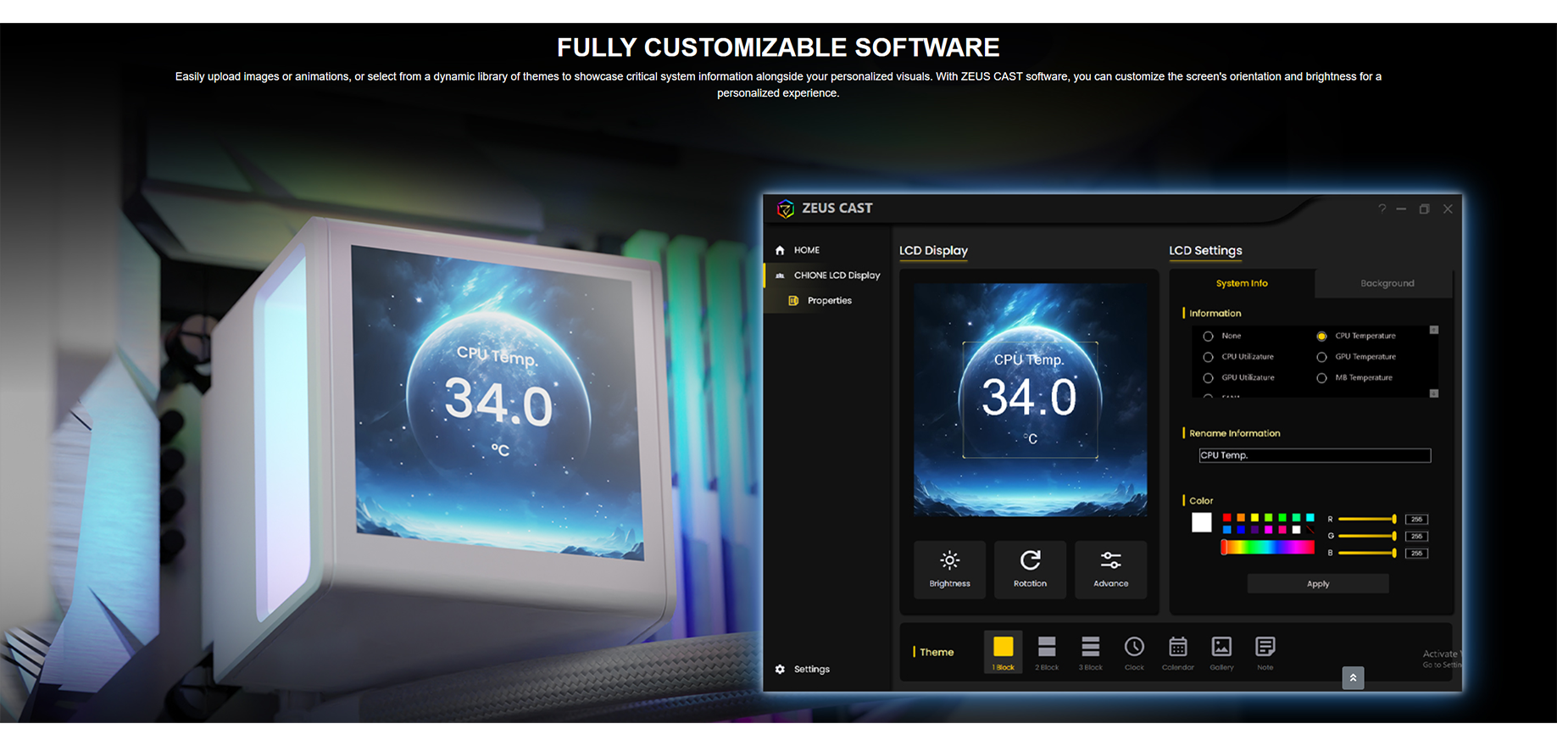Click the rainbow hue spectrum bar
Viewport: 1557px width, 746px height.
point(1268,547)
